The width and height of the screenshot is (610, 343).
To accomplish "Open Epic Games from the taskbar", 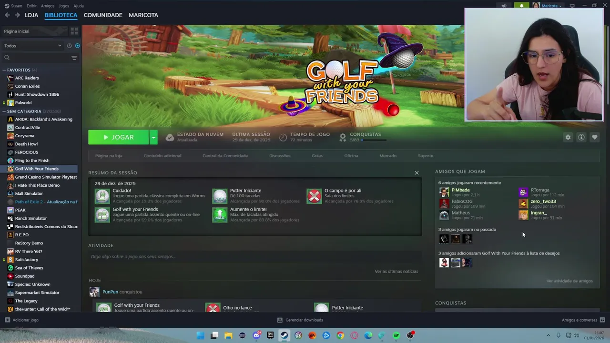I will point(270,335).
